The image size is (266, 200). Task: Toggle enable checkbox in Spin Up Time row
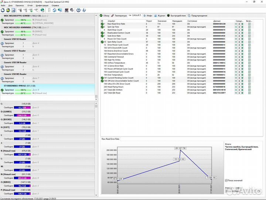pos(249,27)
